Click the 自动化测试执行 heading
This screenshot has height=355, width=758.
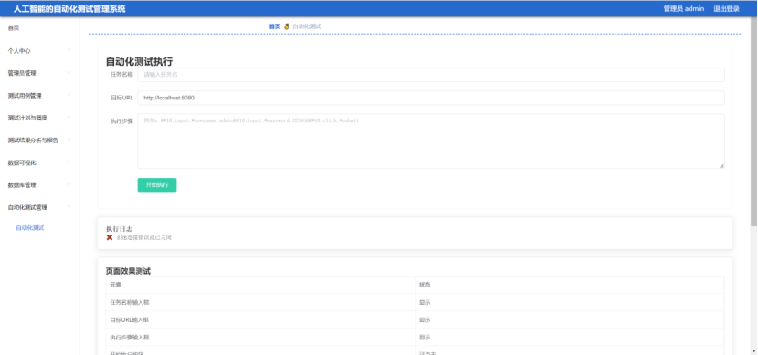tap(139, 62)
